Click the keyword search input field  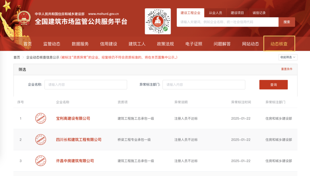(x=228, y=22)
